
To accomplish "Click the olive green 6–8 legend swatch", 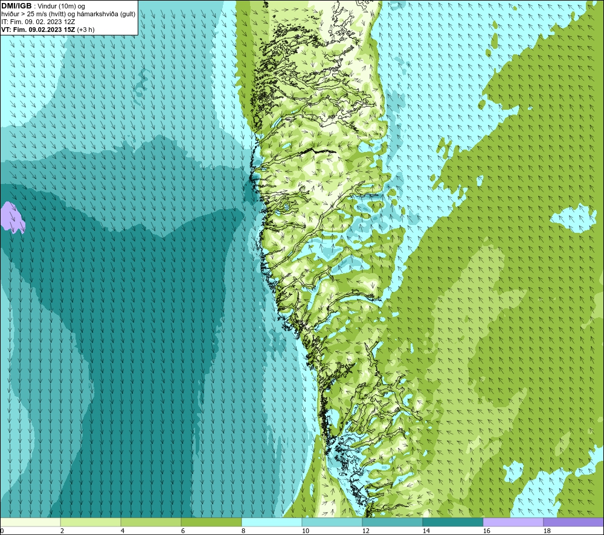I will click(x=211, y=522).
